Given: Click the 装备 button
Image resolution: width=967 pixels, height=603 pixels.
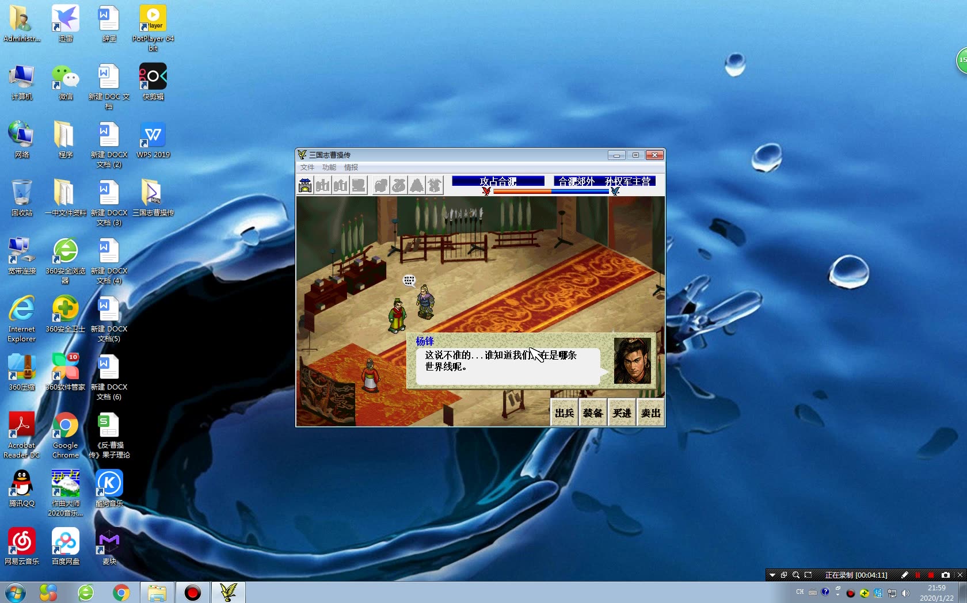Looking at the screenshot, I should click(593, 413).
